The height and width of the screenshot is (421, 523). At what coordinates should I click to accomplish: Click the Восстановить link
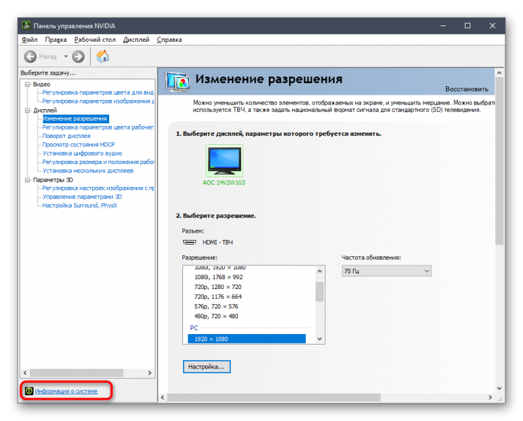point(467,89)
